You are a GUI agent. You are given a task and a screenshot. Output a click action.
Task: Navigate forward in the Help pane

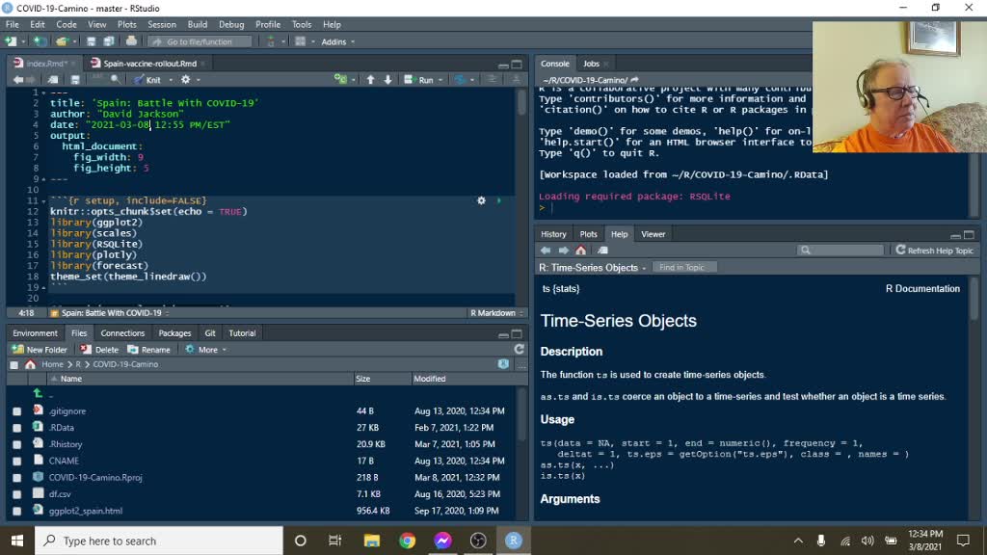point(563,251)
